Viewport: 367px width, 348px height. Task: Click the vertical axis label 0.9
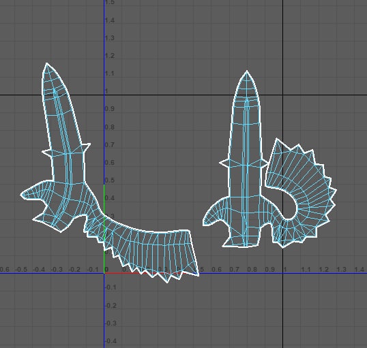pyautogui.click(x=110, y=109)
